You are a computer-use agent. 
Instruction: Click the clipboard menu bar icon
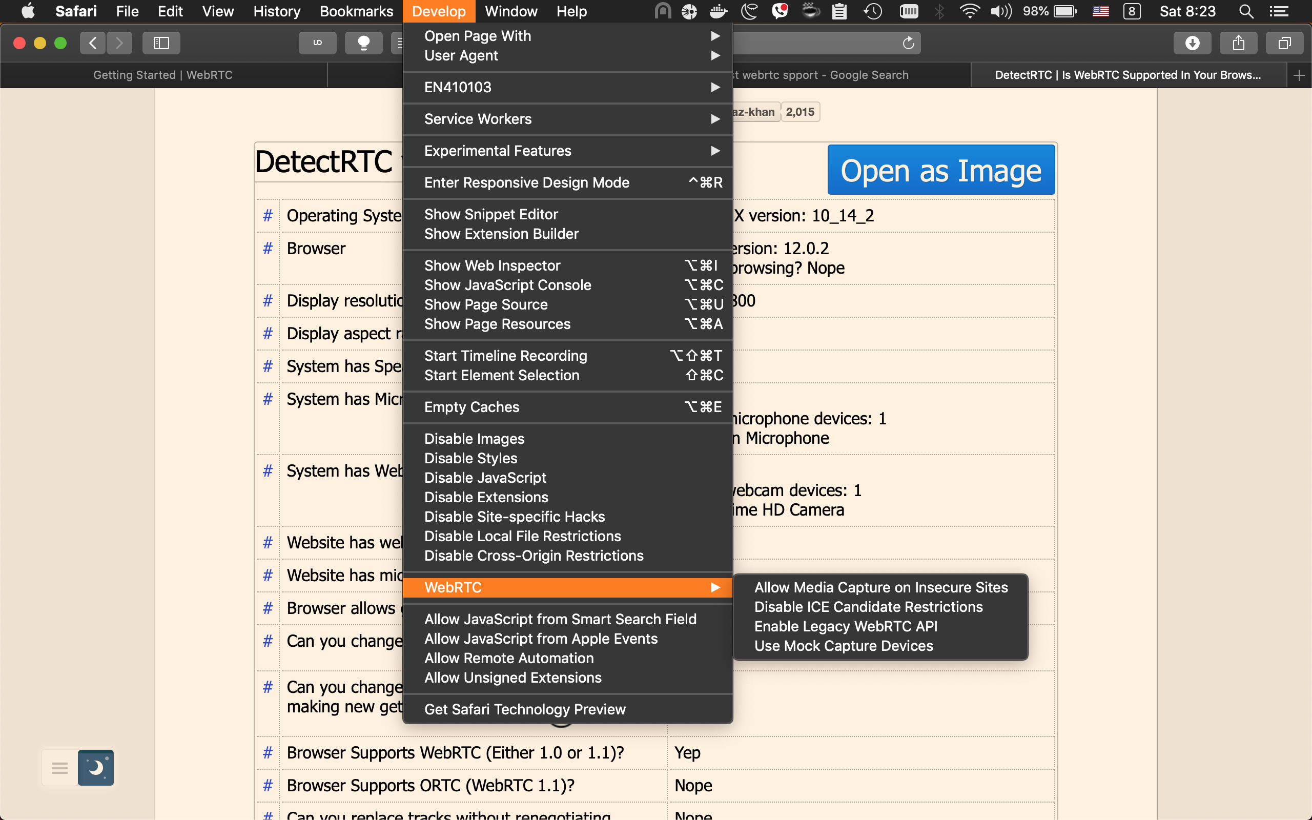point(839,11)
